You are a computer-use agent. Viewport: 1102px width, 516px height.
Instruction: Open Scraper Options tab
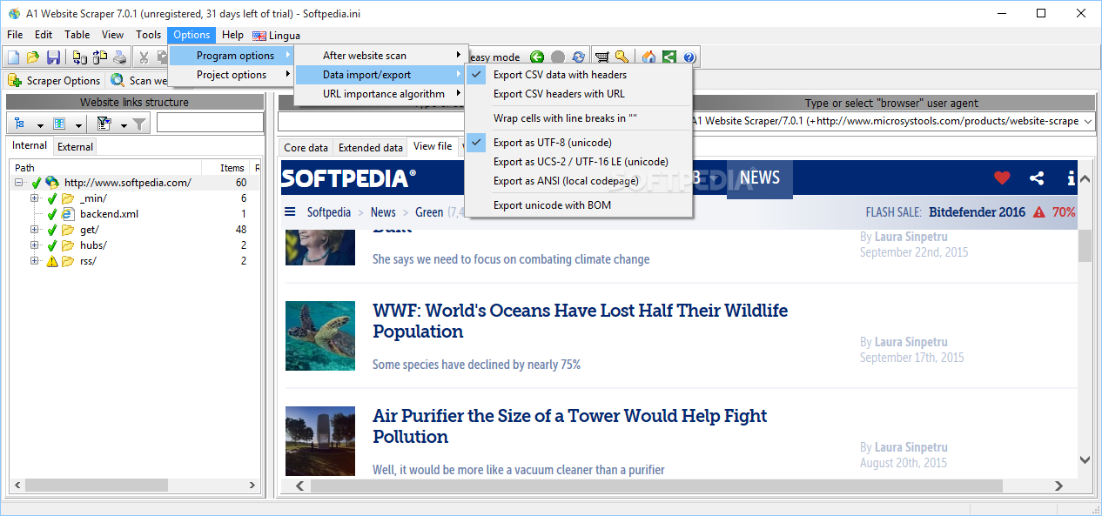tap(55, 80)
